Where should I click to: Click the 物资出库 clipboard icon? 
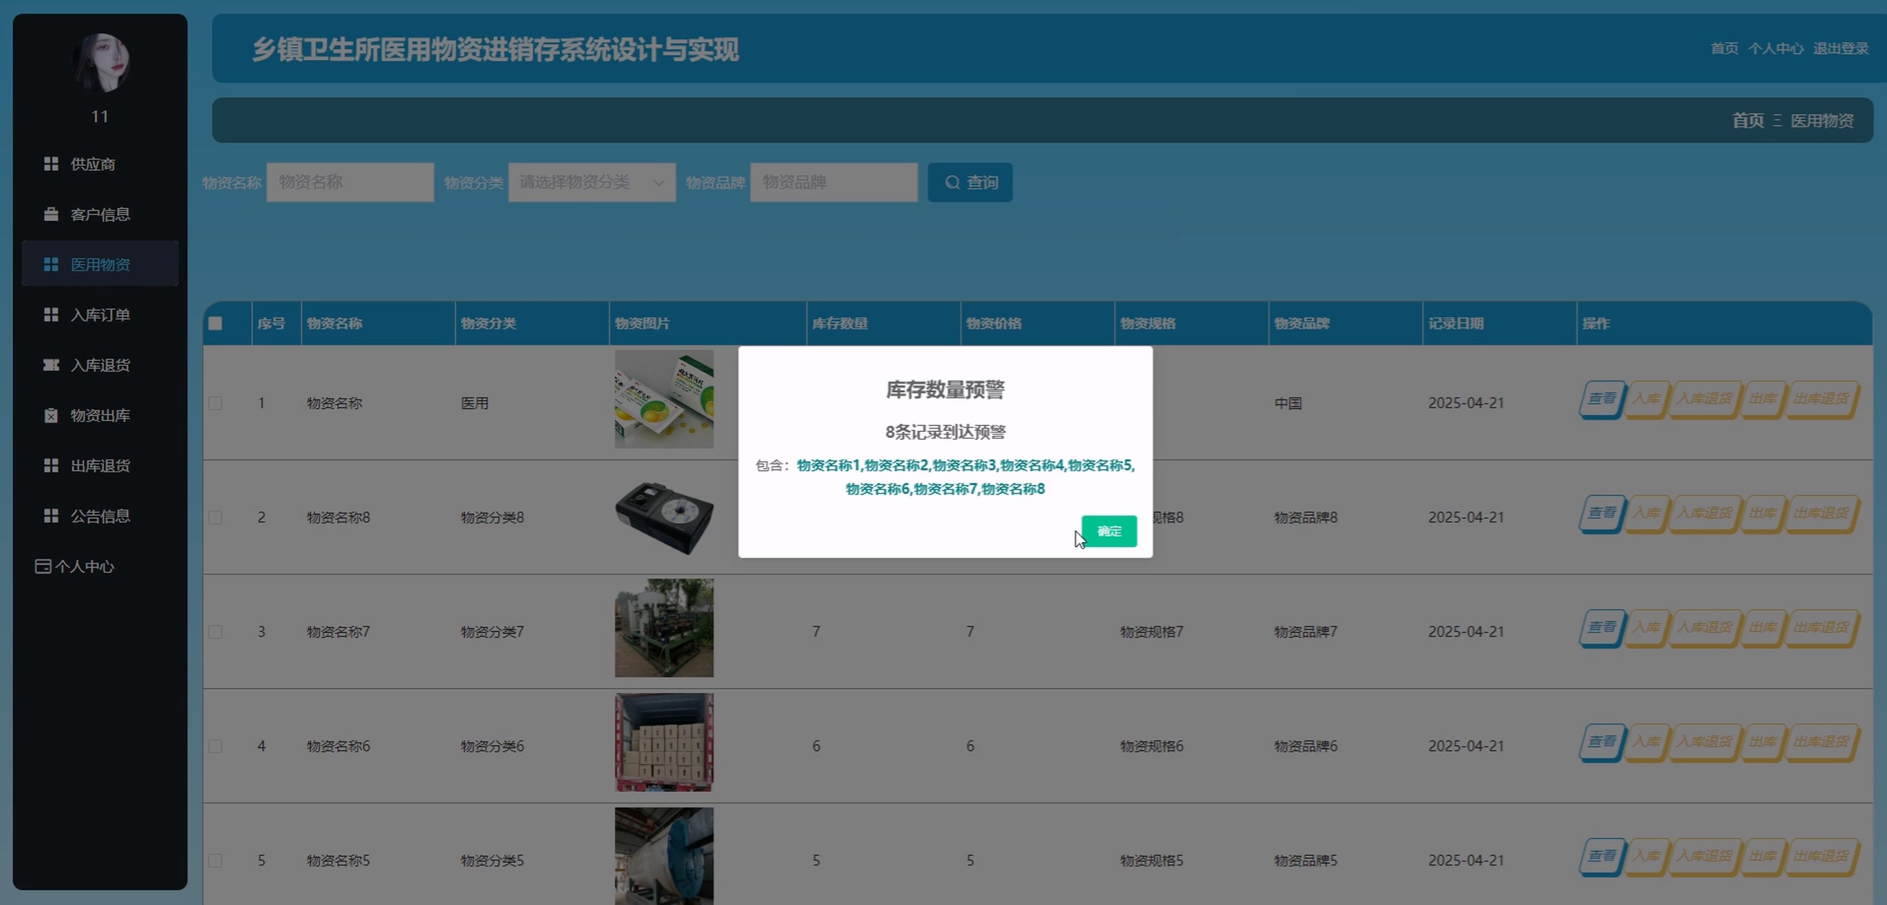tap(51, 415)
